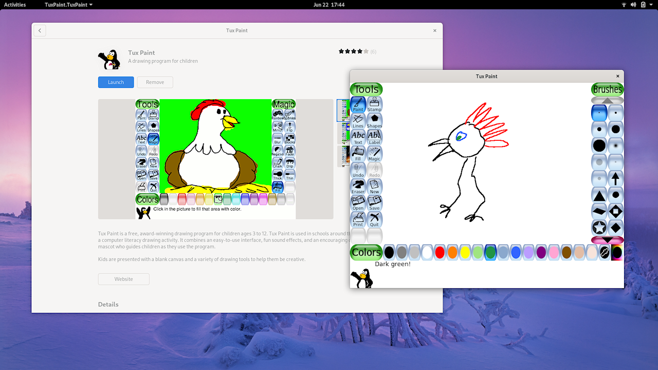Go back in the Software window
Screen dimensions: 658x370
point(40,30)
